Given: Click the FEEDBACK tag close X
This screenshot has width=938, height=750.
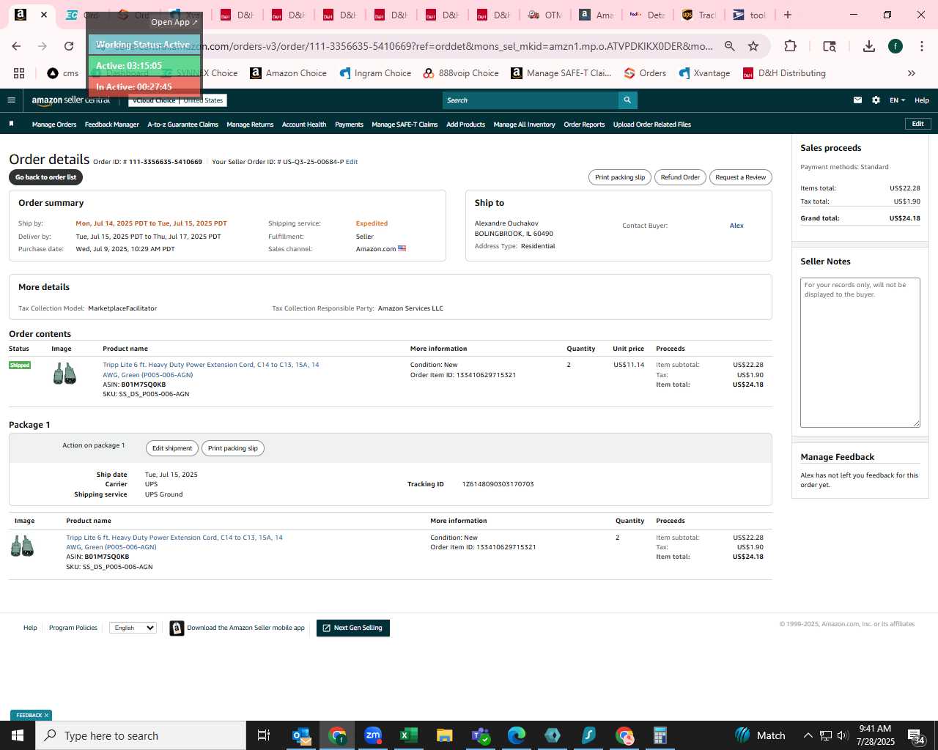Looking at the screenshot, I should pos(46,716).
